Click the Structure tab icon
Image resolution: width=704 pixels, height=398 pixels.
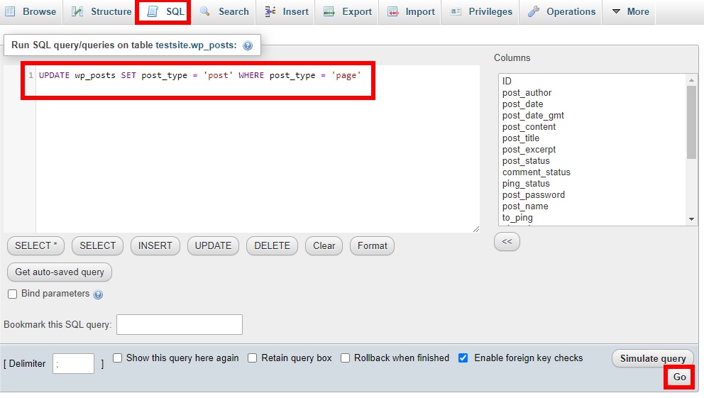77,11
